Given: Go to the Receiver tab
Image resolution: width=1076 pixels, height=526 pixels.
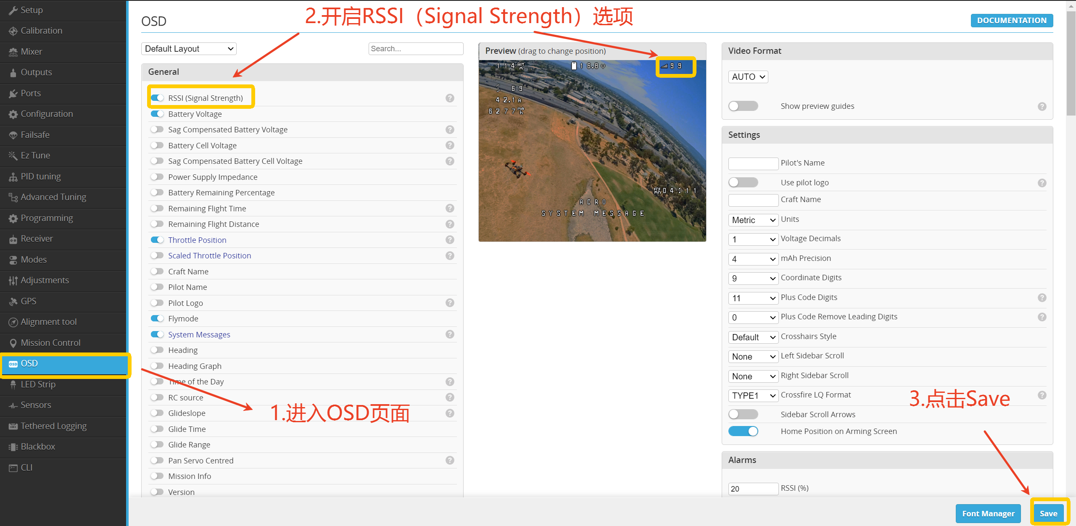Looking at the screenshot, I should click(x=63, y=239).
